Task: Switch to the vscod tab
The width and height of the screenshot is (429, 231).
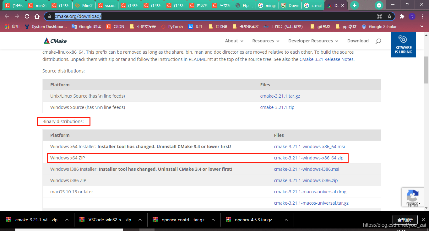Action: [x=106, y=5]
